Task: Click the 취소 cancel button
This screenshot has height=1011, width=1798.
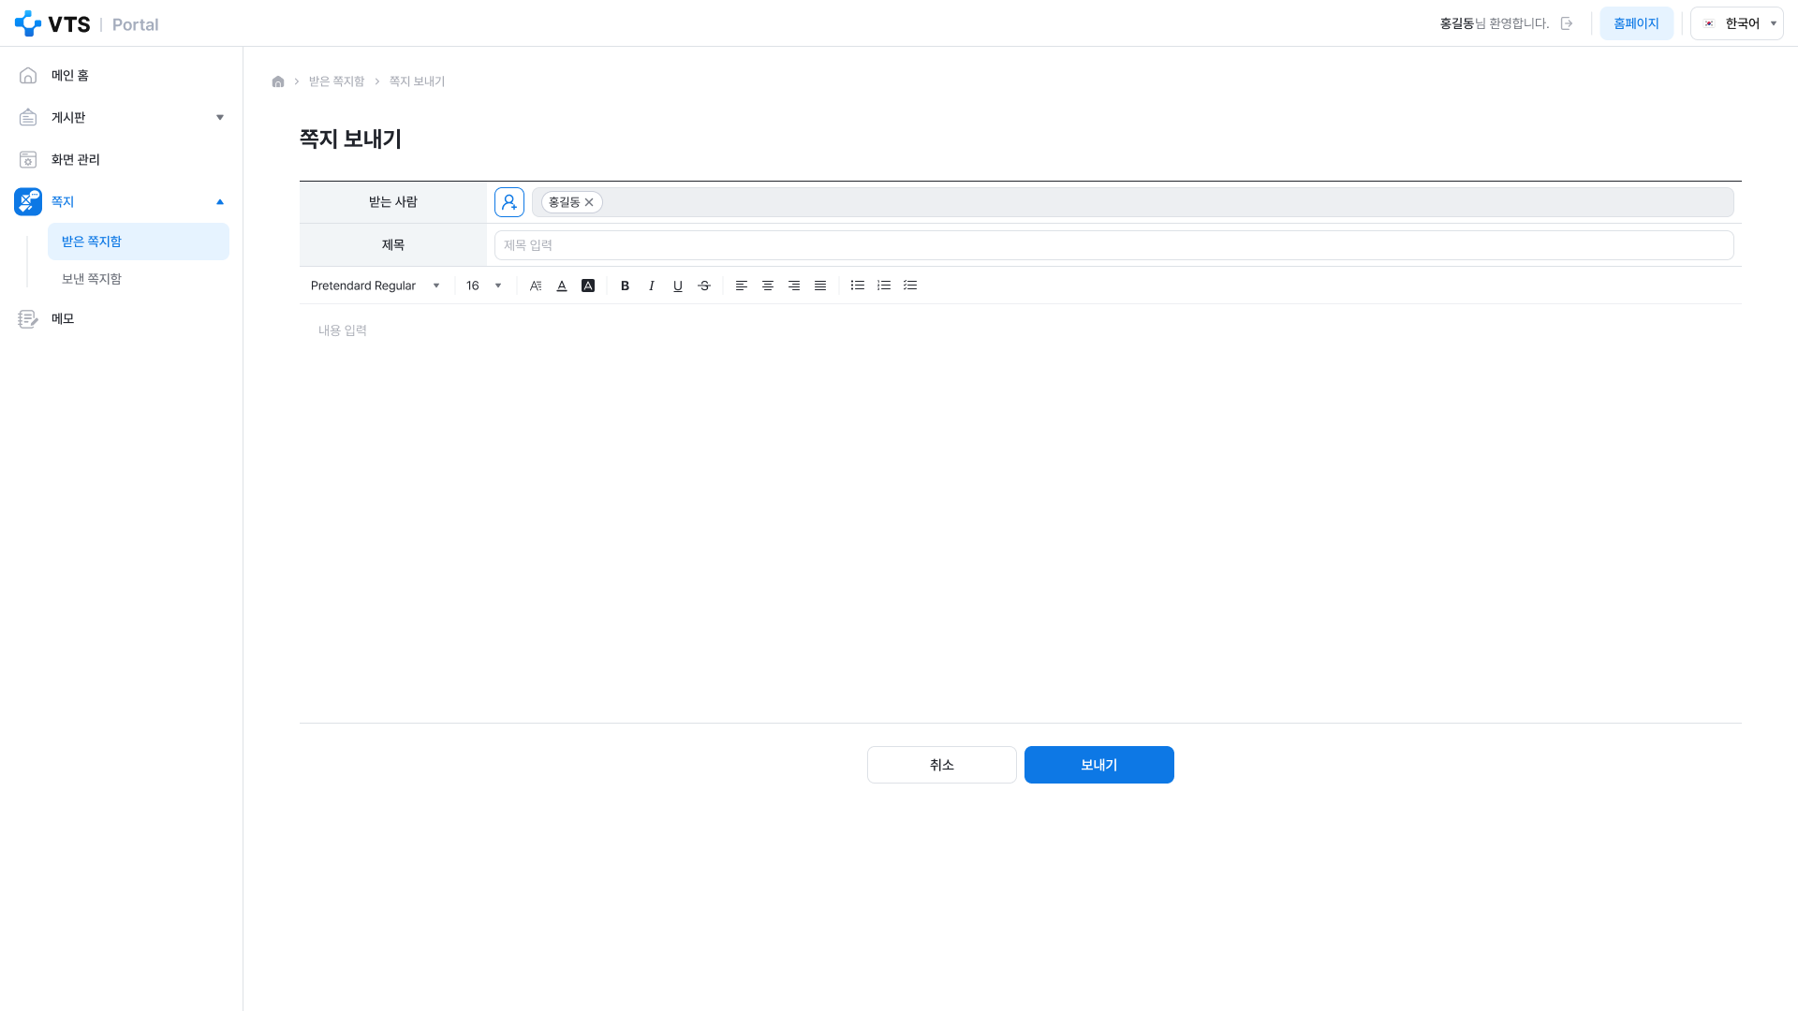Action: point(942,765)
